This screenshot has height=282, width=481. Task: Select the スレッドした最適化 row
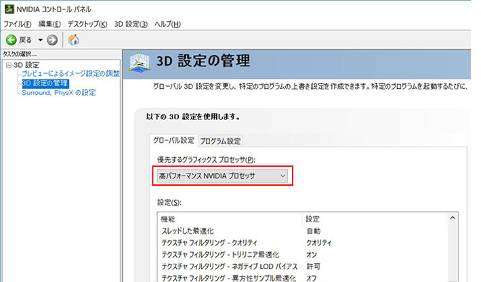pyautogui.click(x=303, y=230)
